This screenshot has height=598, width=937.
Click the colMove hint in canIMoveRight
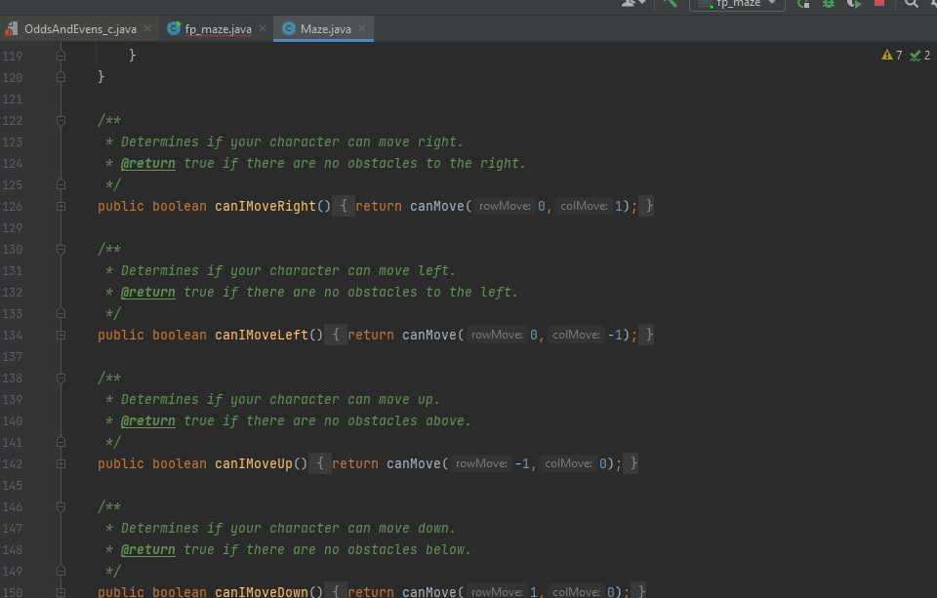pos(584,206)
